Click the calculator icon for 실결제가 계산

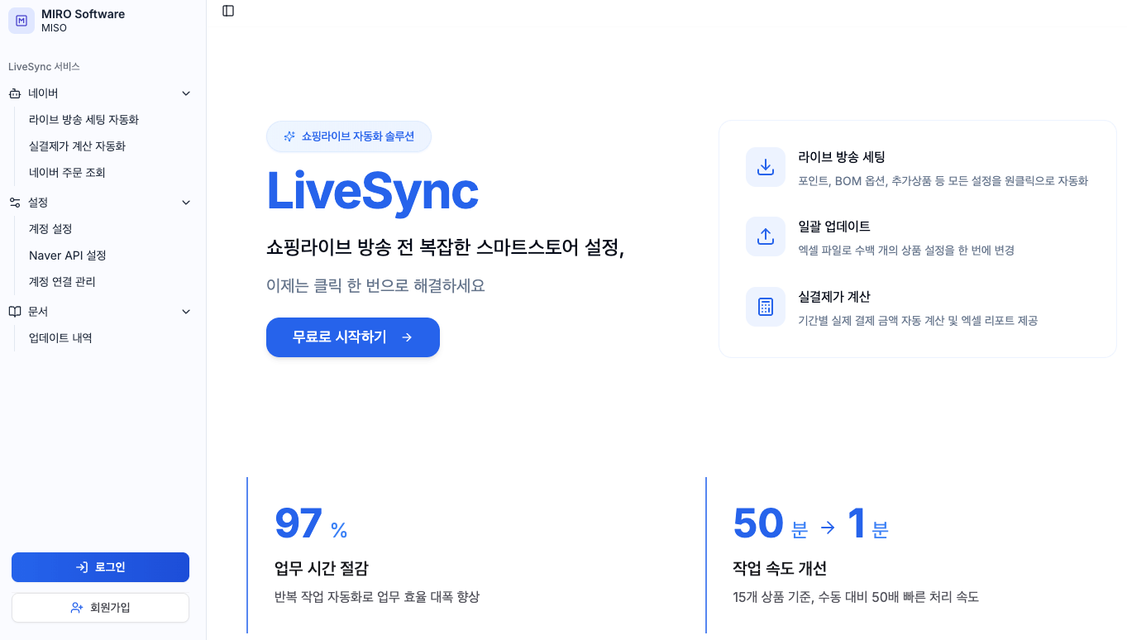point(765,307)
